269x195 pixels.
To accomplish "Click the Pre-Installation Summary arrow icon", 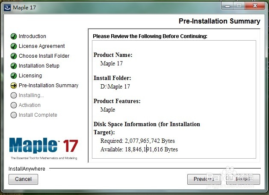I will coord(14,86).
